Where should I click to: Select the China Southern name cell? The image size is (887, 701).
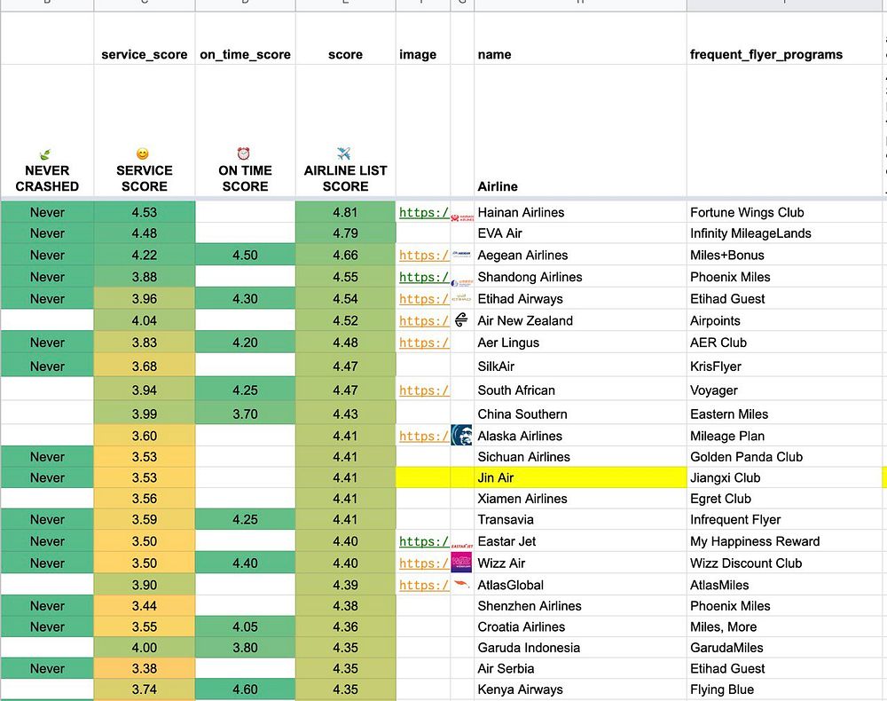[x=580, y=414]
